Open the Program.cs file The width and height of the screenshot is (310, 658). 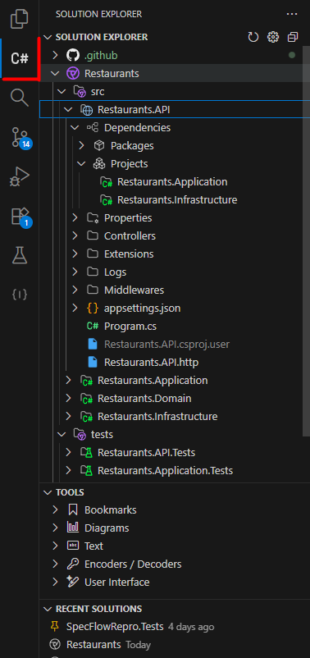(x=130, y=326)
